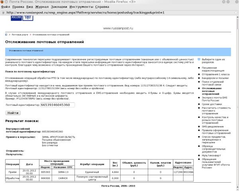
Task: Open Рассчитать стоимость почтового отправления link
Action: (x=216, y=111)
